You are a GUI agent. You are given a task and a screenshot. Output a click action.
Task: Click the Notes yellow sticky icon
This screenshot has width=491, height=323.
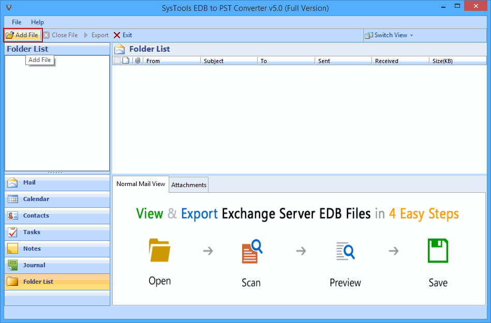pyautogui.click(x=12, y=249)
